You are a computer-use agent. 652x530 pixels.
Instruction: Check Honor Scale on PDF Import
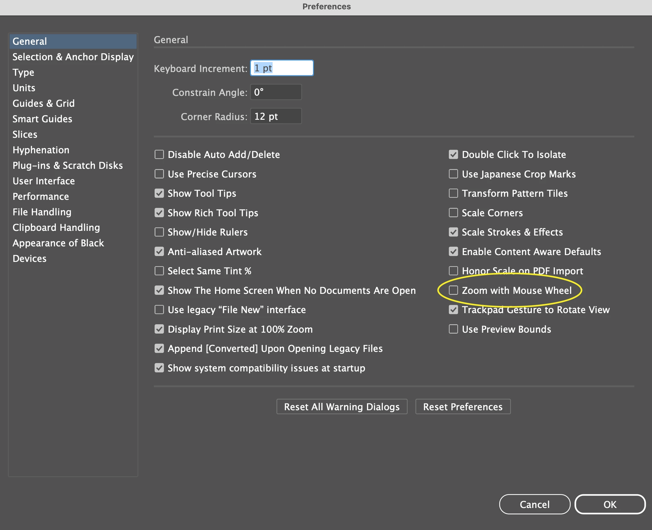pyautogui.click(x=453, y=271)
